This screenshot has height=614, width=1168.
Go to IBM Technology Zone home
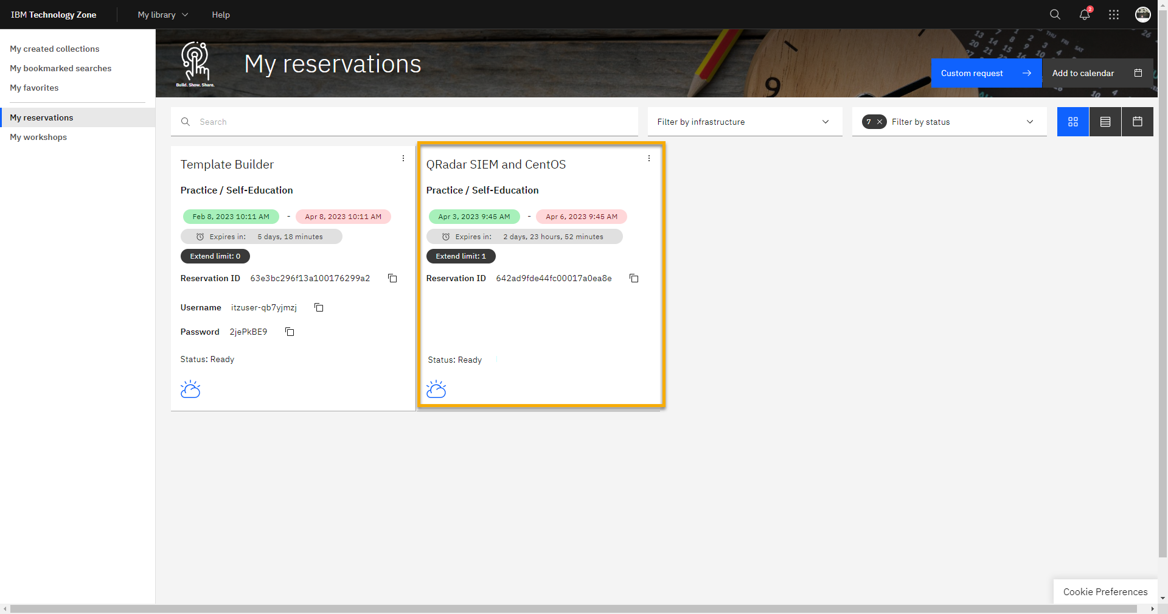(x=54, y=15)
